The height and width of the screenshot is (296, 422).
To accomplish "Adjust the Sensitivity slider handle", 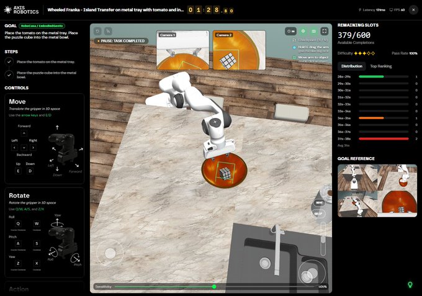I will pyautogui.click(x=214, y=287).
